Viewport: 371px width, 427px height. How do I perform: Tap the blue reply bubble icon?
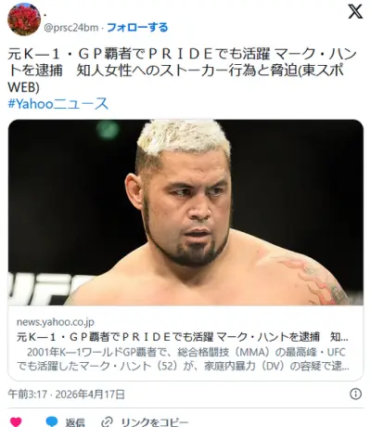point(52,421)
